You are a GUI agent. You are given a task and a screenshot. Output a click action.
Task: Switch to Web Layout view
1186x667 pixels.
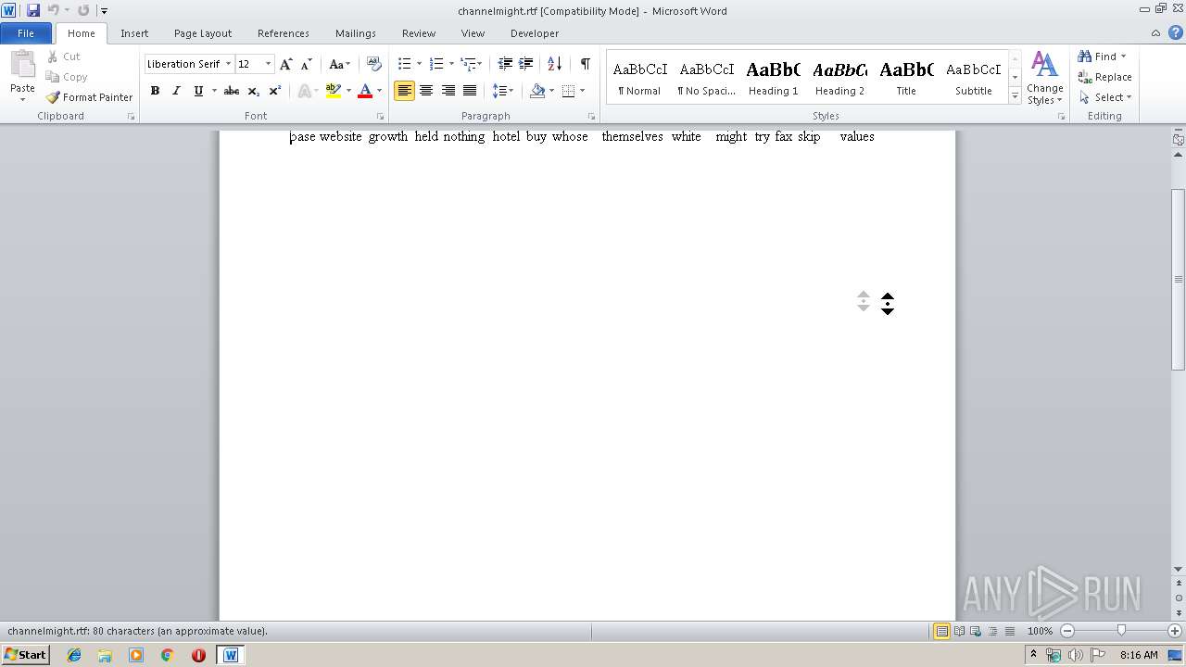click(976, 631)
